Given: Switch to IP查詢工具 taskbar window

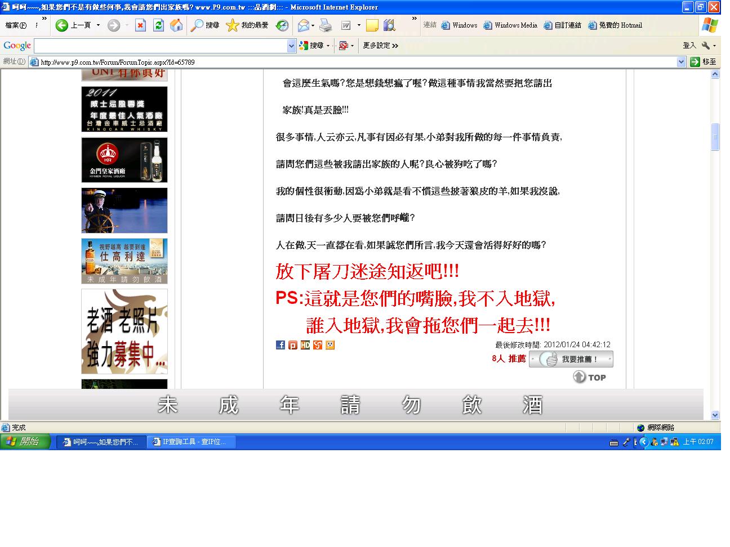Looking at the screenshot, I should point(192,442).
